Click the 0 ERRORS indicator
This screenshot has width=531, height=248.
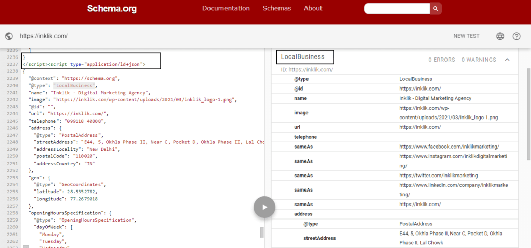[x=440, y=60]
